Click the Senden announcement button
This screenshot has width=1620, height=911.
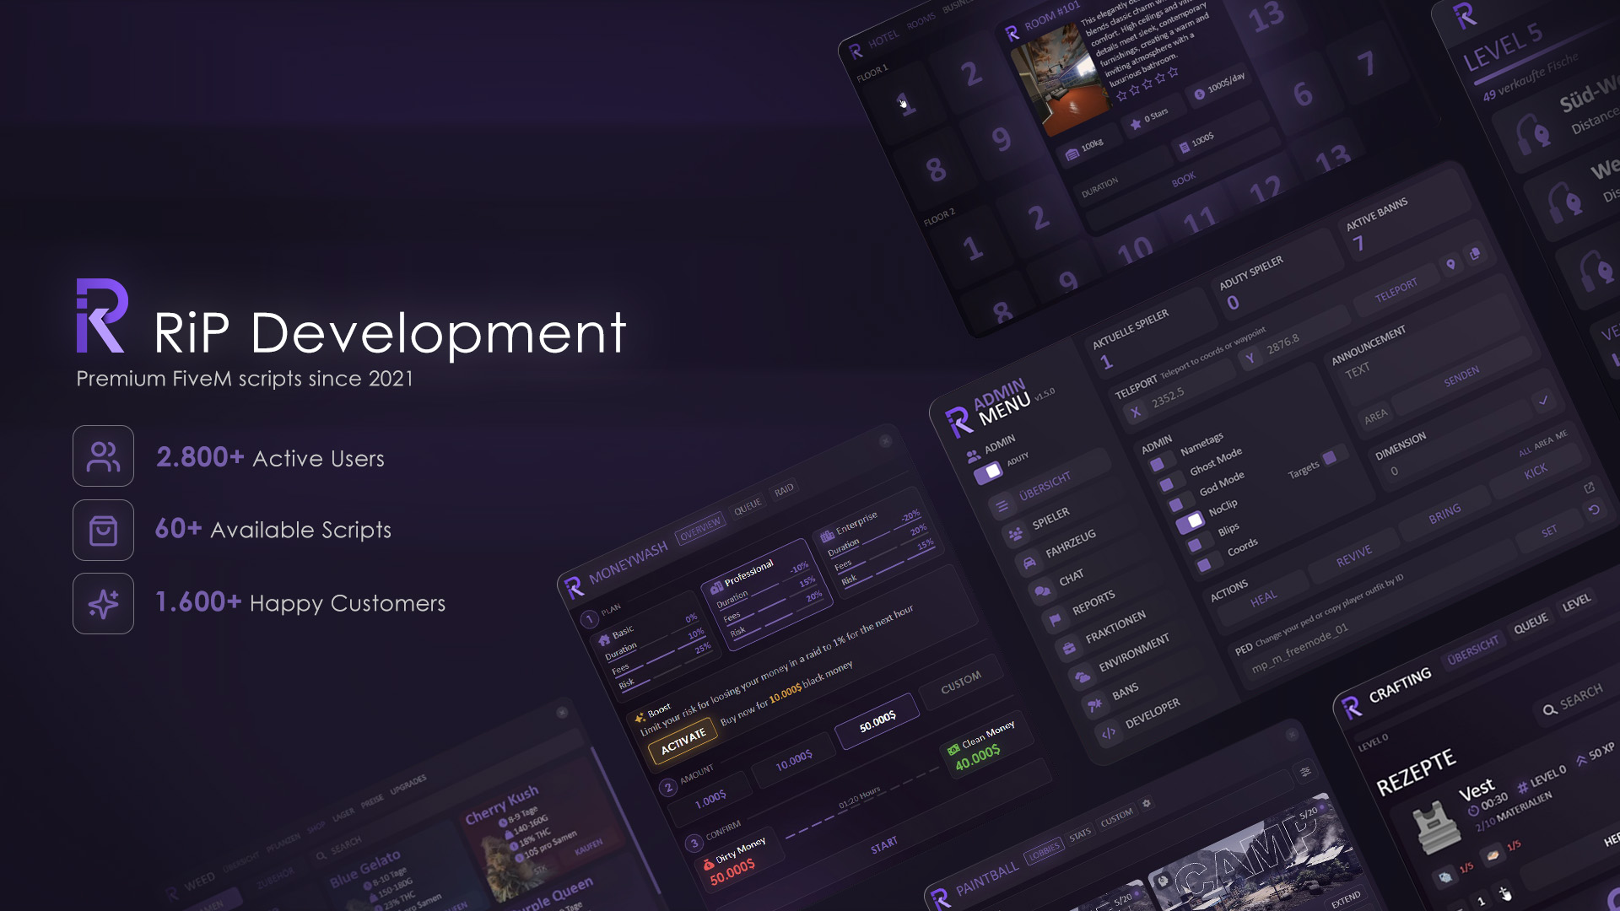coord(1461,377)
